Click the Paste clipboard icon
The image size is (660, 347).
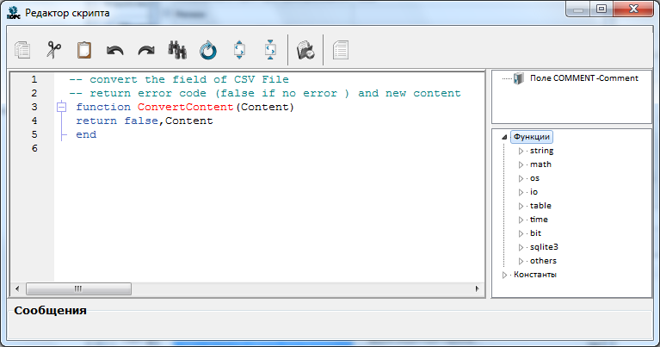[x=84, y=50]
